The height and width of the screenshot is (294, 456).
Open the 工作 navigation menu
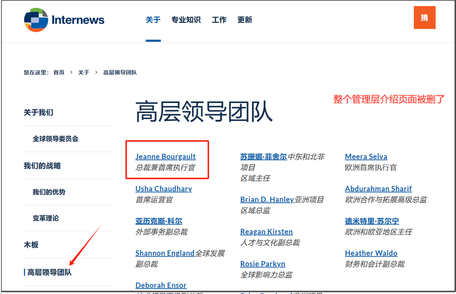[x=219, y=20]
